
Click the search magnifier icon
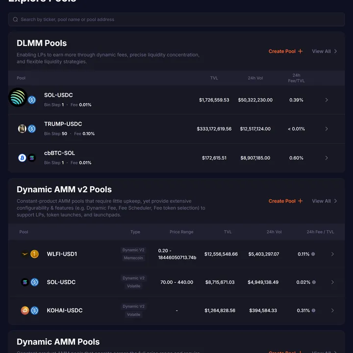click(x=16, y=20)
